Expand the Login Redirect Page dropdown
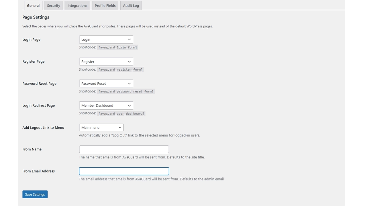The height and width of the screenshot is (206, 367). tap(106, 105)
